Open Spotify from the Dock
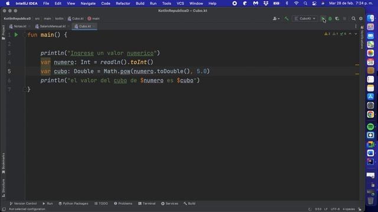Viewport: 378px width, 212px height. click(370, 127)
